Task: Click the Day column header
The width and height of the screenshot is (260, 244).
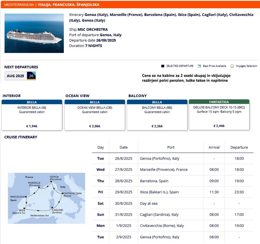Action: click(x=101, y=147)
